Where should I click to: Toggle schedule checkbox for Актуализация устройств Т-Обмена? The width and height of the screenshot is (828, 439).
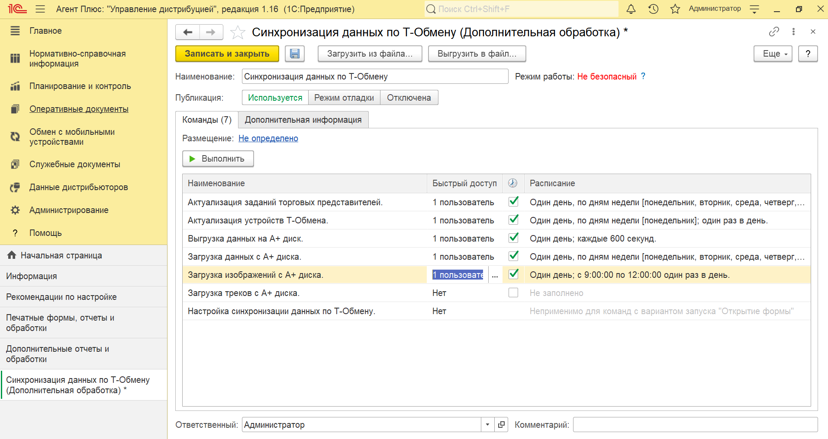(513, 220)
